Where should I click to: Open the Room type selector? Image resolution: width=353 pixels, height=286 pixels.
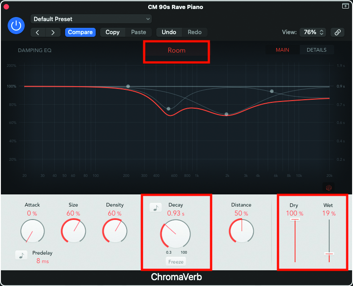[x=176, y=50]
